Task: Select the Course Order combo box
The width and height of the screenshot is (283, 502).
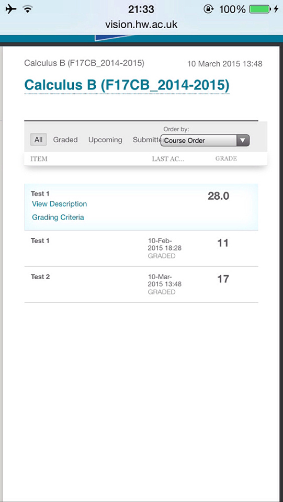Action: point(205,140)
